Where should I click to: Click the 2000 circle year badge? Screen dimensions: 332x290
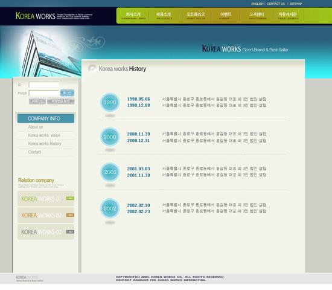[x=110, y=137]
